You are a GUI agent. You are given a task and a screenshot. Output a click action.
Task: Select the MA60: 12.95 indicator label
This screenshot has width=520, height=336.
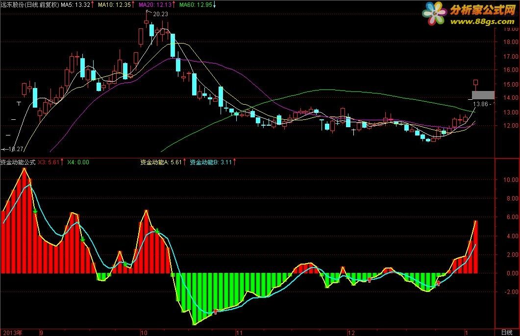tap(196, 4)
